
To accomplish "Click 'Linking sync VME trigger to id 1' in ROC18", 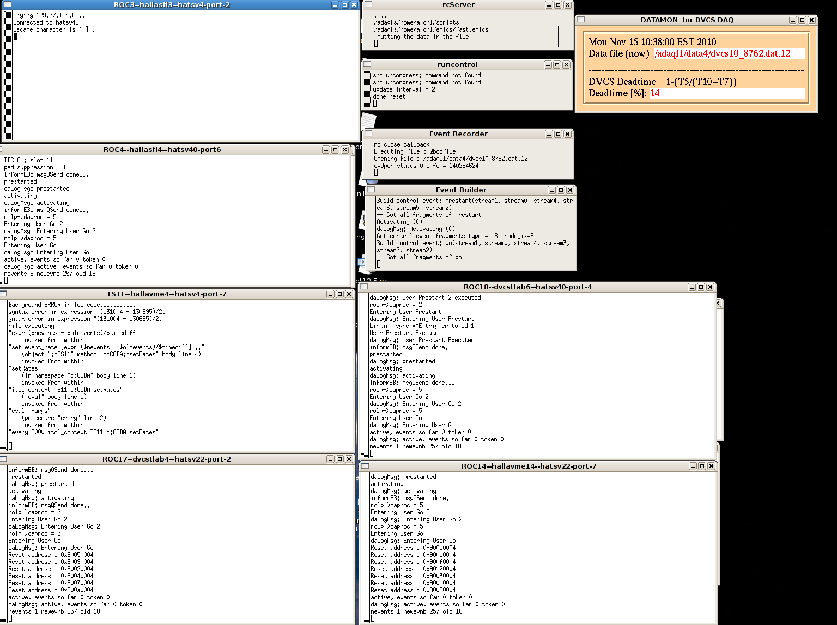I will [x=422, y=326].
